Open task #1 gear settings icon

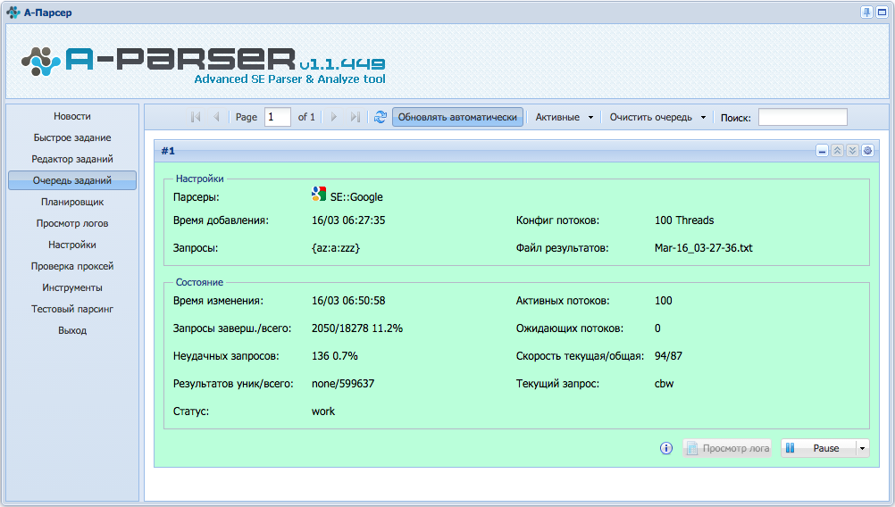click(x=867, y=151)
